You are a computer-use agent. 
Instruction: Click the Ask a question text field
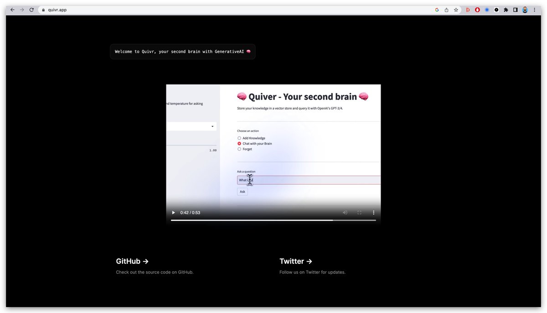click(309, 180)
